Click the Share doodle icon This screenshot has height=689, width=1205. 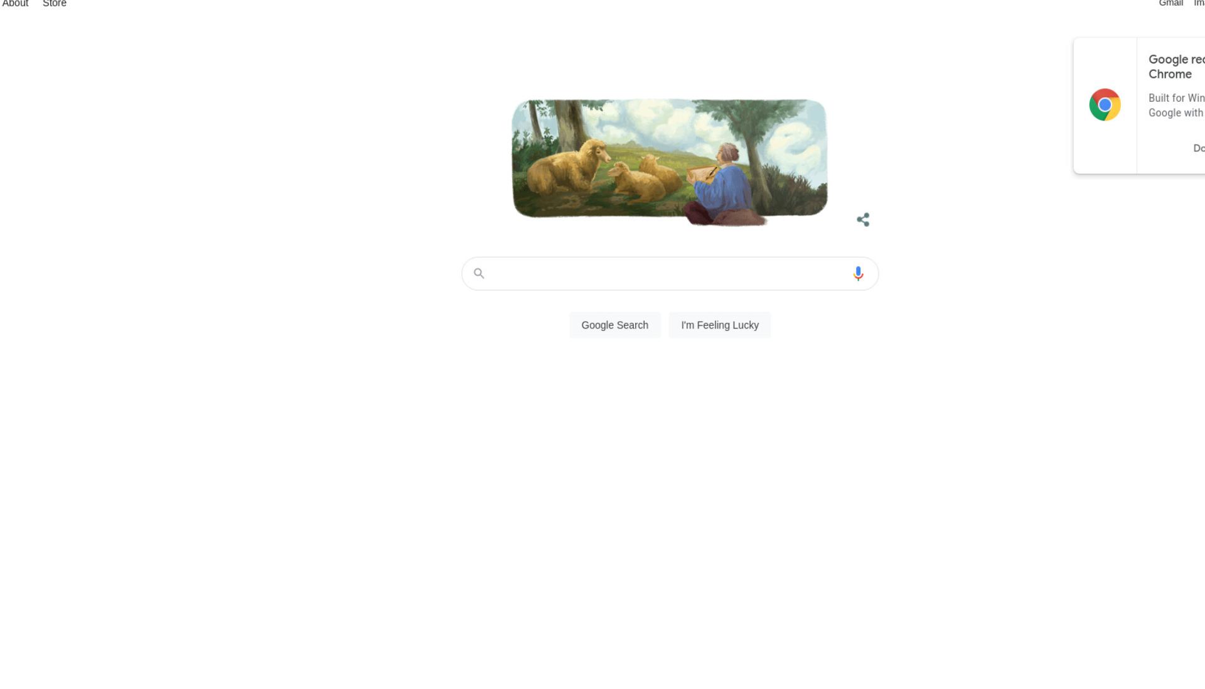[x=863, y=220]
